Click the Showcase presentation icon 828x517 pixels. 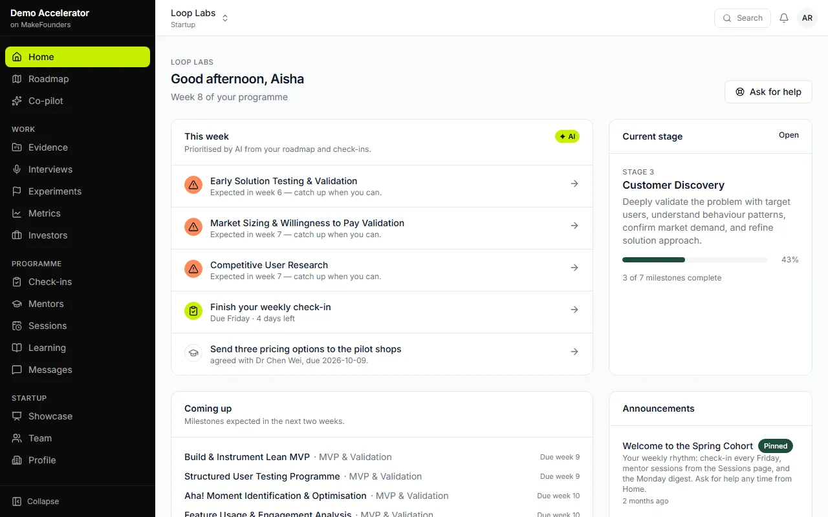point(17,416)
